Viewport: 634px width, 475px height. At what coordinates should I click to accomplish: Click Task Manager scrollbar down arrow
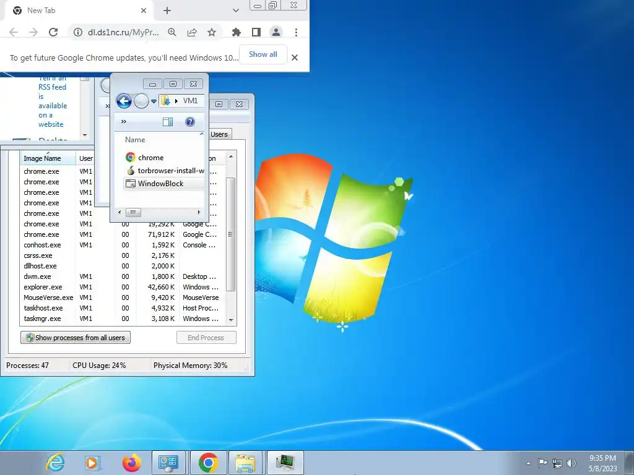(x=230, y=320)
